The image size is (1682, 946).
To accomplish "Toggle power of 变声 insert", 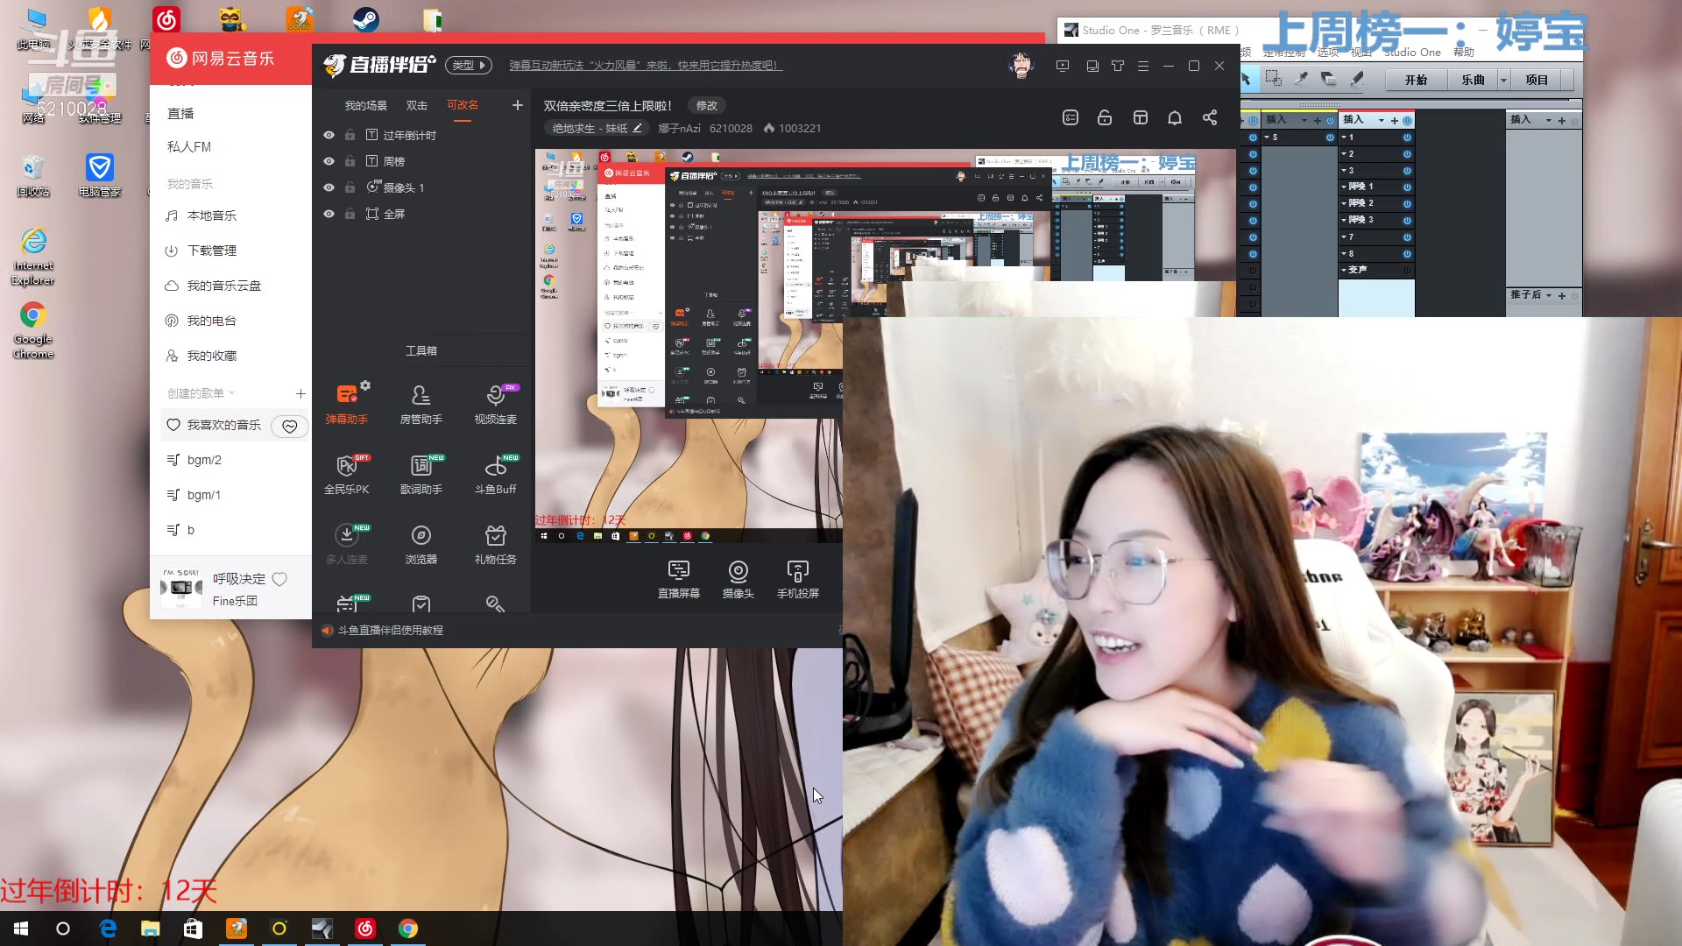I will tap(1407, 270).
